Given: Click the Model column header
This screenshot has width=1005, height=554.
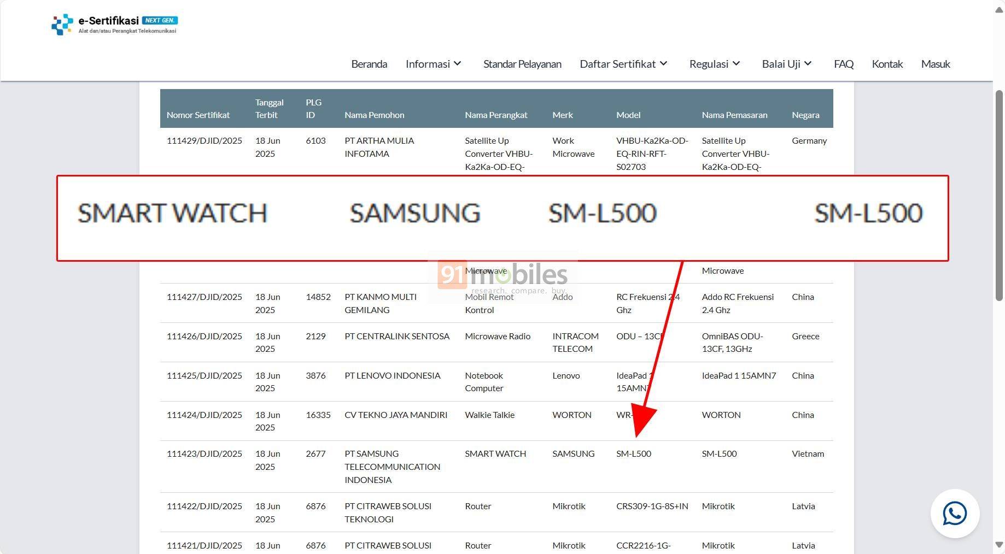Looking at the screenshot, I should click(x=628, y=115).
